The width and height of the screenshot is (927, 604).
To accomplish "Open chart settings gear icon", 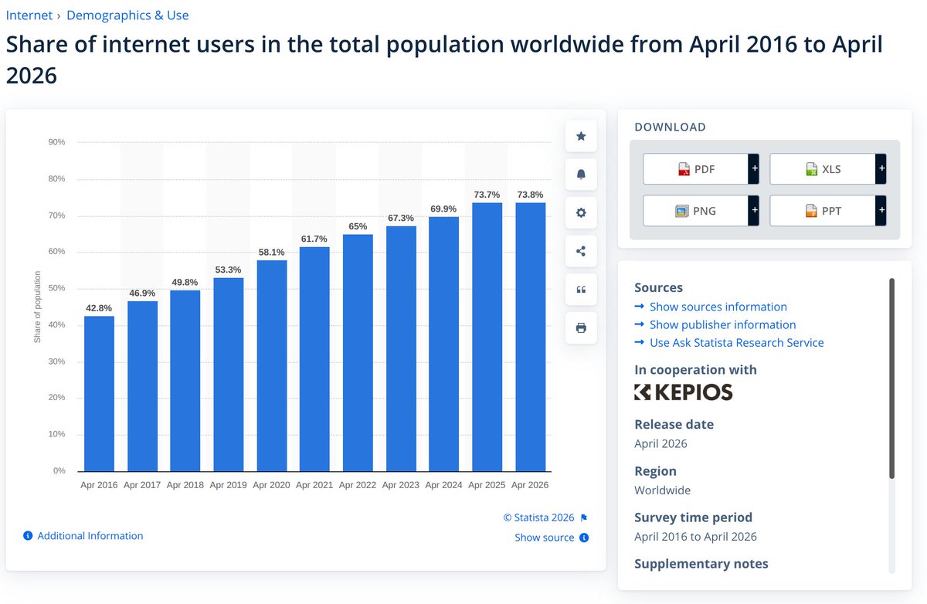I will click(x=581, y=212).
